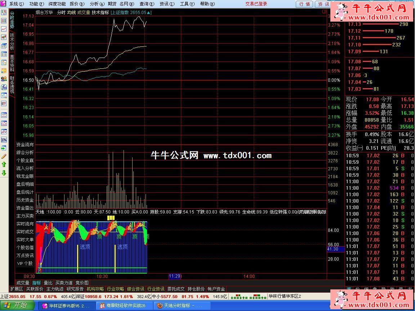Open the 扩展区 bottom tab

click(17, 289)
